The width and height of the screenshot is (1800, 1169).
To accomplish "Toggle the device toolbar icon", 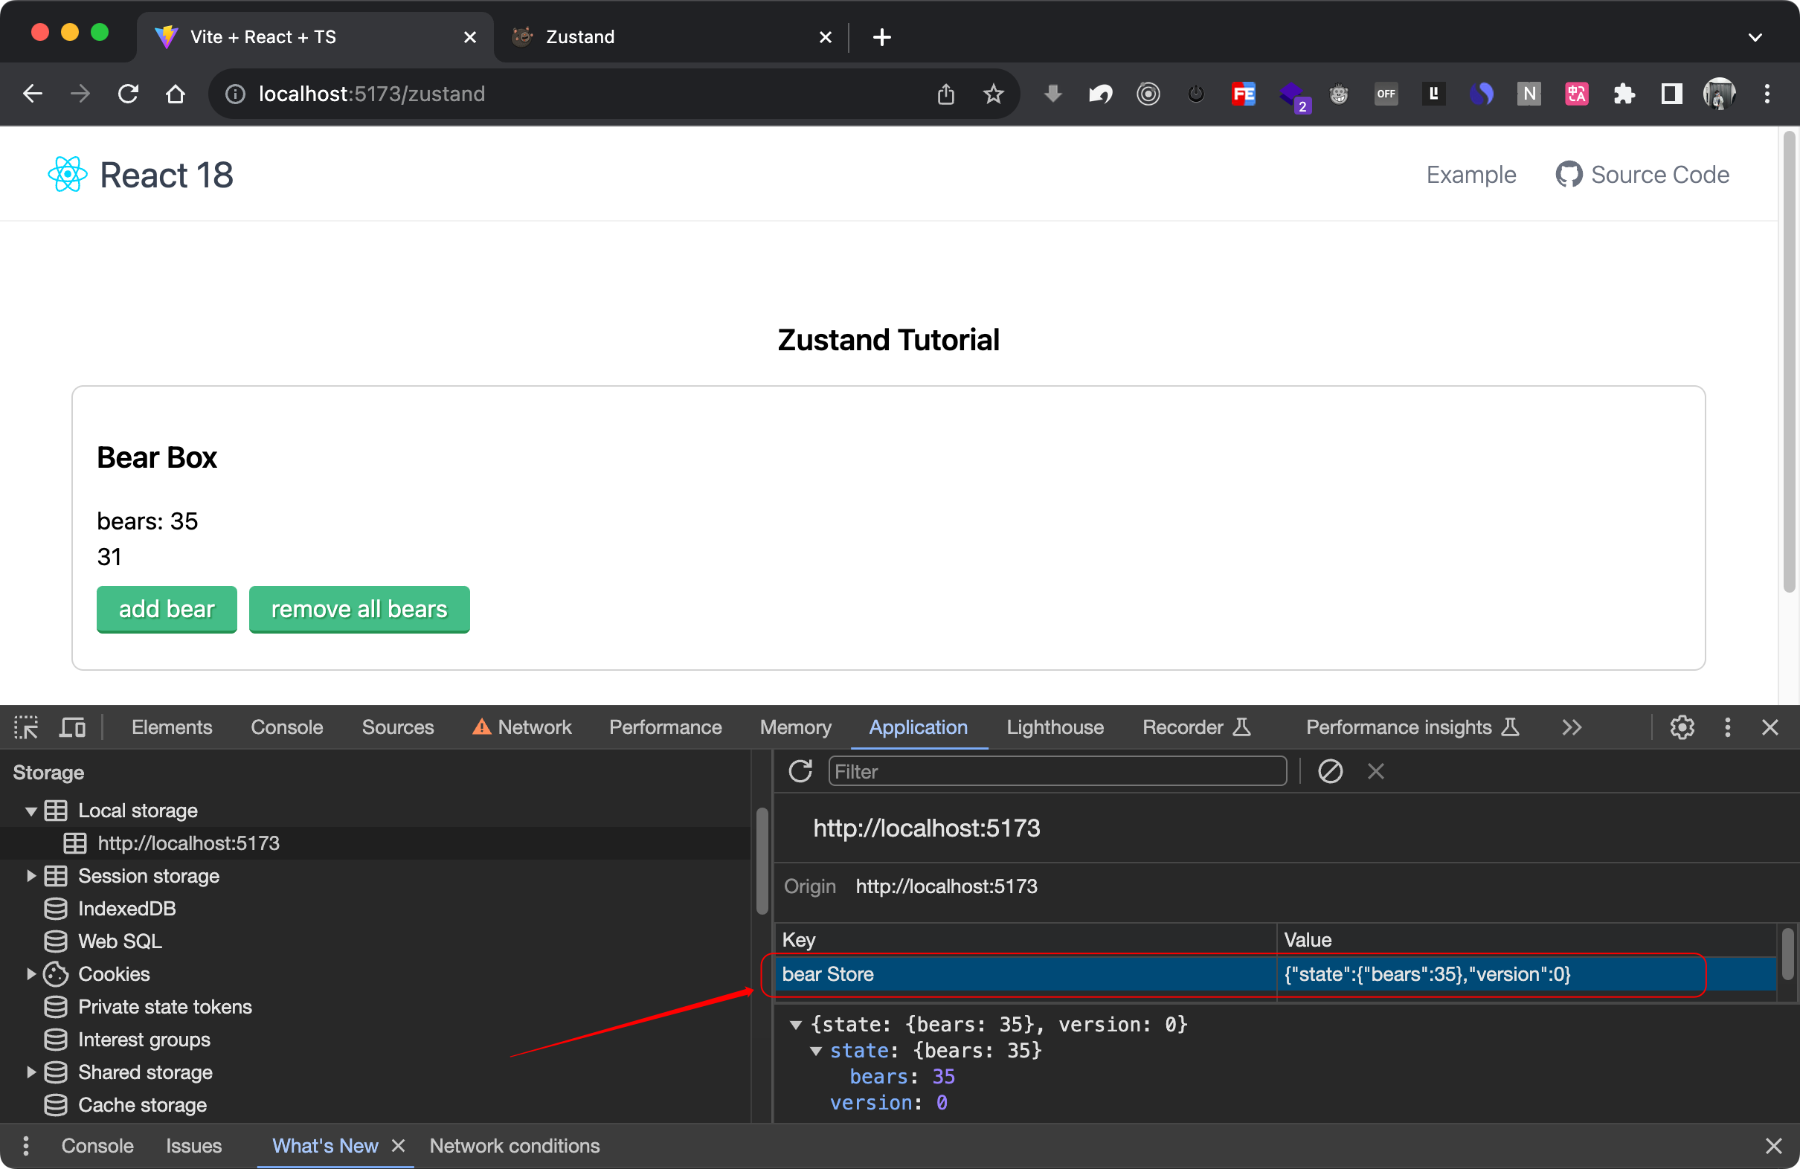I will coord(73,727).
